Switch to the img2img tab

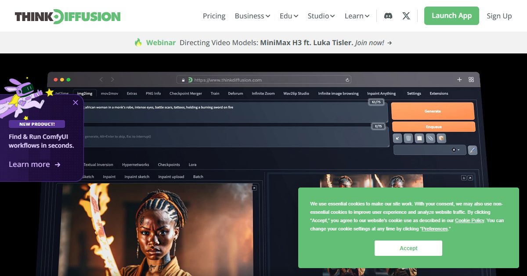85,93
